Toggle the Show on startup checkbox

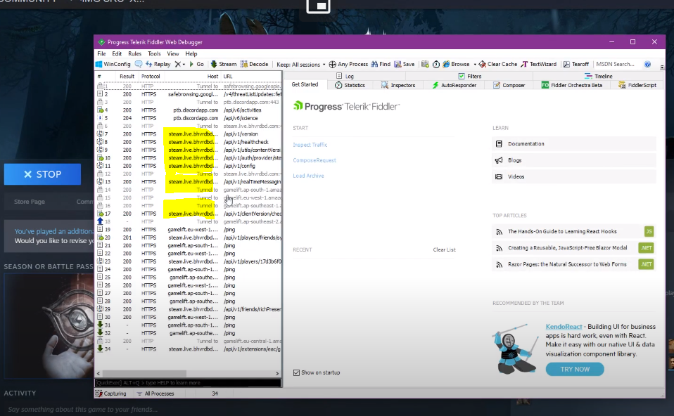296,372
